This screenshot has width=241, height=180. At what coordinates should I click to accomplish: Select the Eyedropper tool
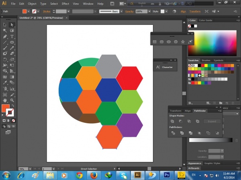pos(5,82)
